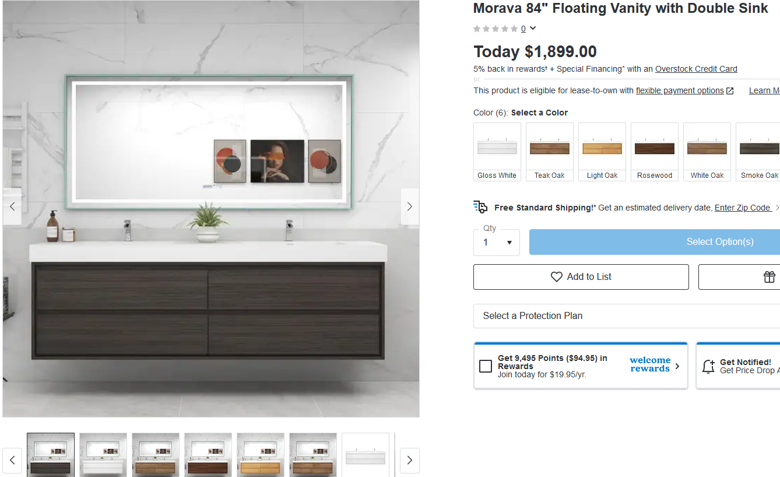Open the Overstock Credit Card link

click(x=696, y=69)
